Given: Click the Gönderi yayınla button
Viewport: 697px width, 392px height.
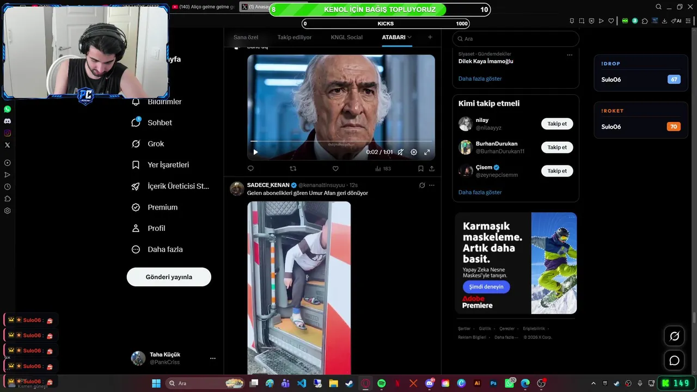Looking at the screenshot, I should click(x=169, y=277).
